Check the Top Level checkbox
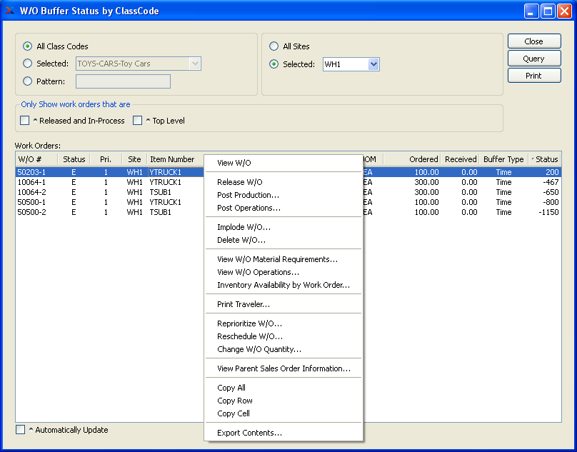The width and height of the screenshot is (577, 452). [x=138, y=121]
